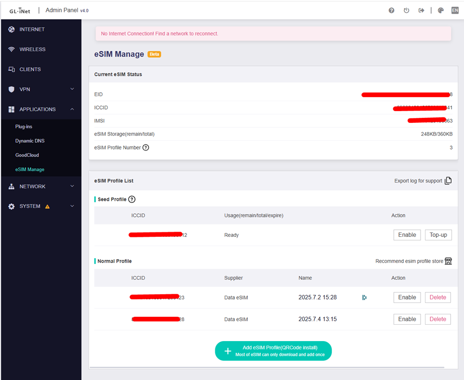The width and height of the screenshot is (464, 380).
Task: Expand the VPN menu chevron
Action: click(72, 89)
